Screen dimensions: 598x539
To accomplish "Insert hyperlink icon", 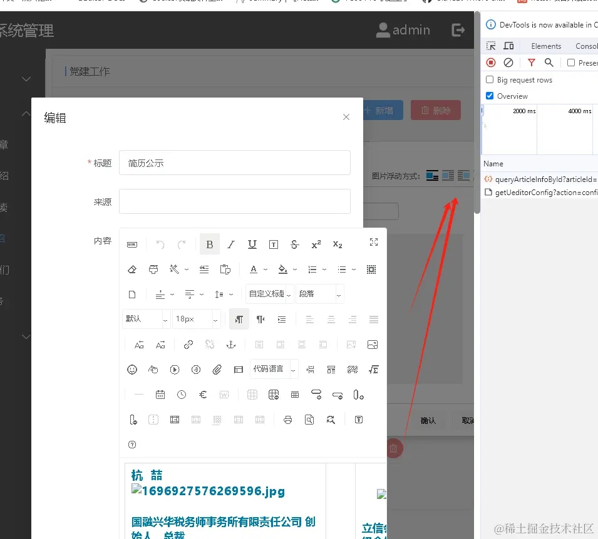I will (x=188, y=345).
